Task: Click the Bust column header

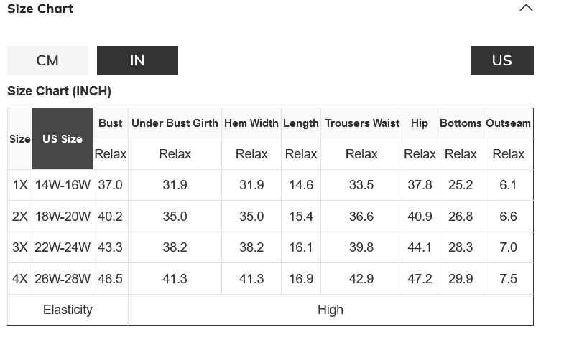Action: point(111,123)
